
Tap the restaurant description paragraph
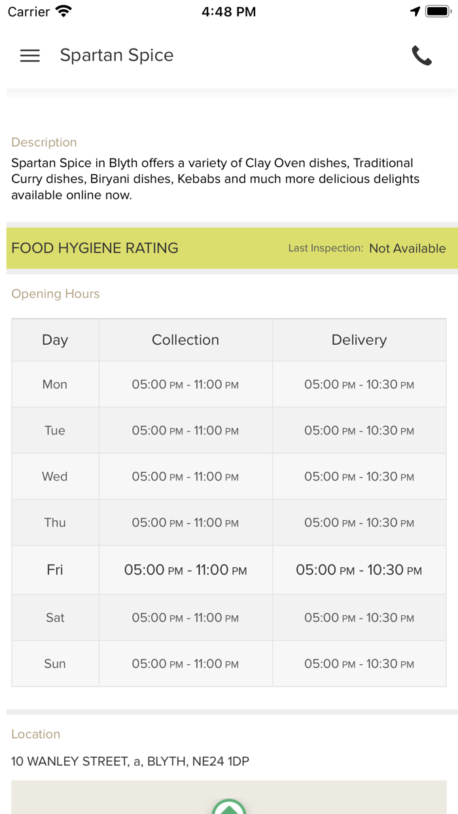click(215, 179)
